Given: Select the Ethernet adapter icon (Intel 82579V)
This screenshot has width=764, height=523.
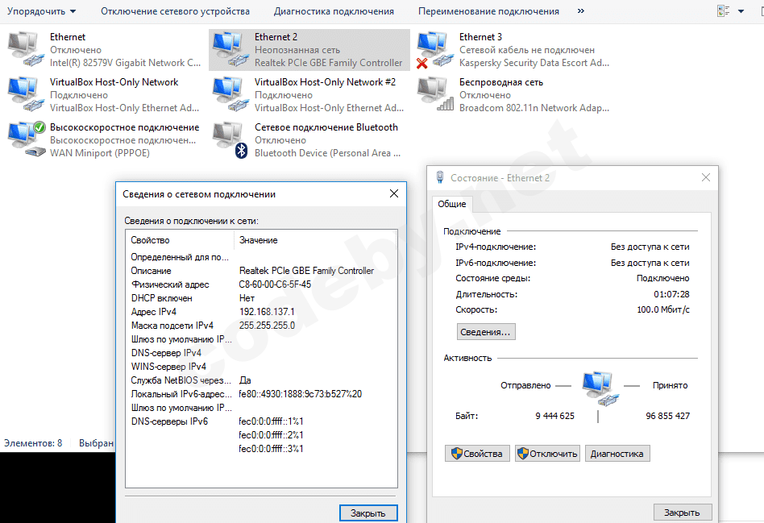Looking at the screenshot, I should tap(26, 49).
